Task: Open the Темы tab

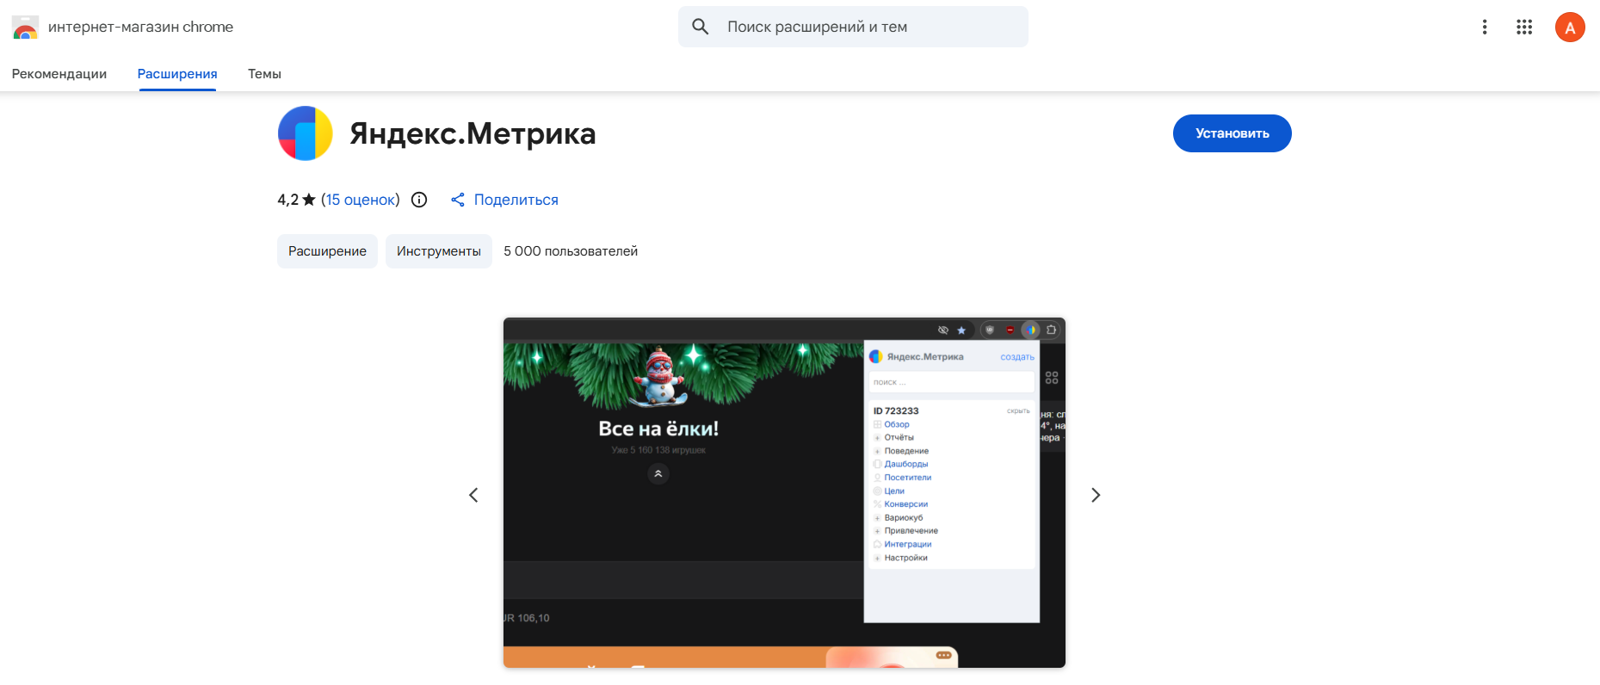Action: click(x=264, y=74)
